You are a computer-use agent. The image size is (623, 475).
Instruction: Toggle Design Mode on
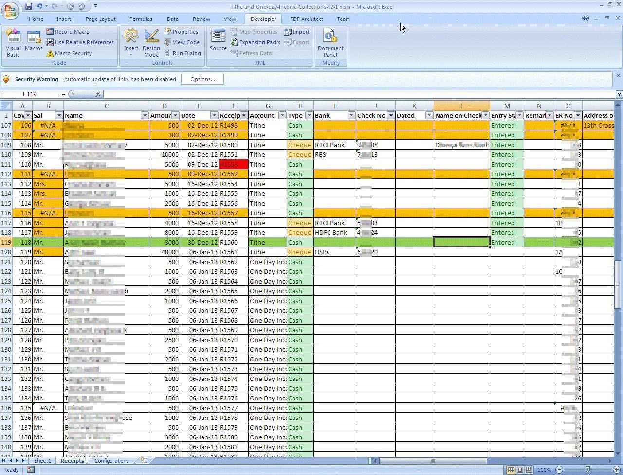point(151,42)
